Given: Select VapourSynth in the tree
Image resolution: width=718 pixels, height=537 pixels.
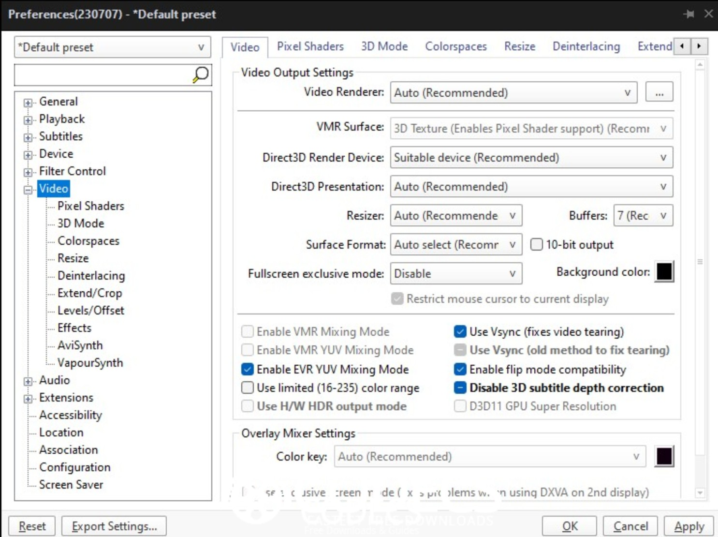Looking at the screenshot, I should click(90, 362).
